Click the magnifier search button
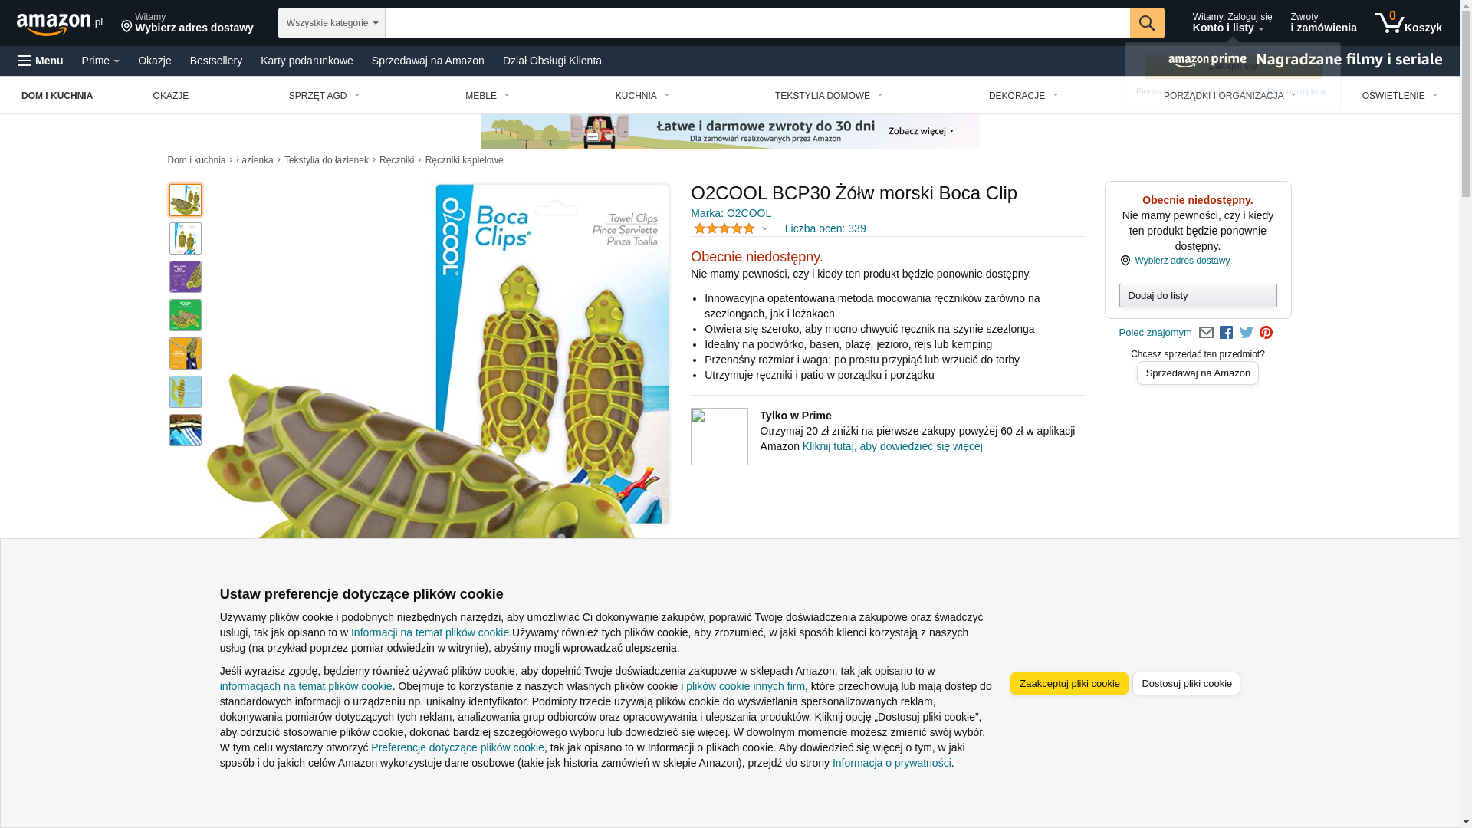This screenshot has height=828, width=1472. point(1147,23)
